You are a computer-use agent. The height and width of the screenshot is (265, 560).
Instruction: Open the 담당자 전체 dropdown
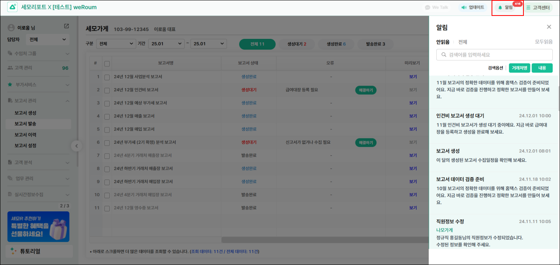[x=47, y=39]
